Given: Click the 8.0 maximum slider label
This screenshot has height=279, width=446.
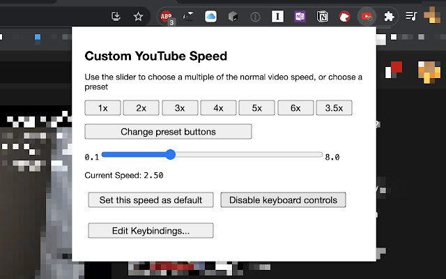Looking at the screenshot, I should pyautogui.click(x=332, y=157).
